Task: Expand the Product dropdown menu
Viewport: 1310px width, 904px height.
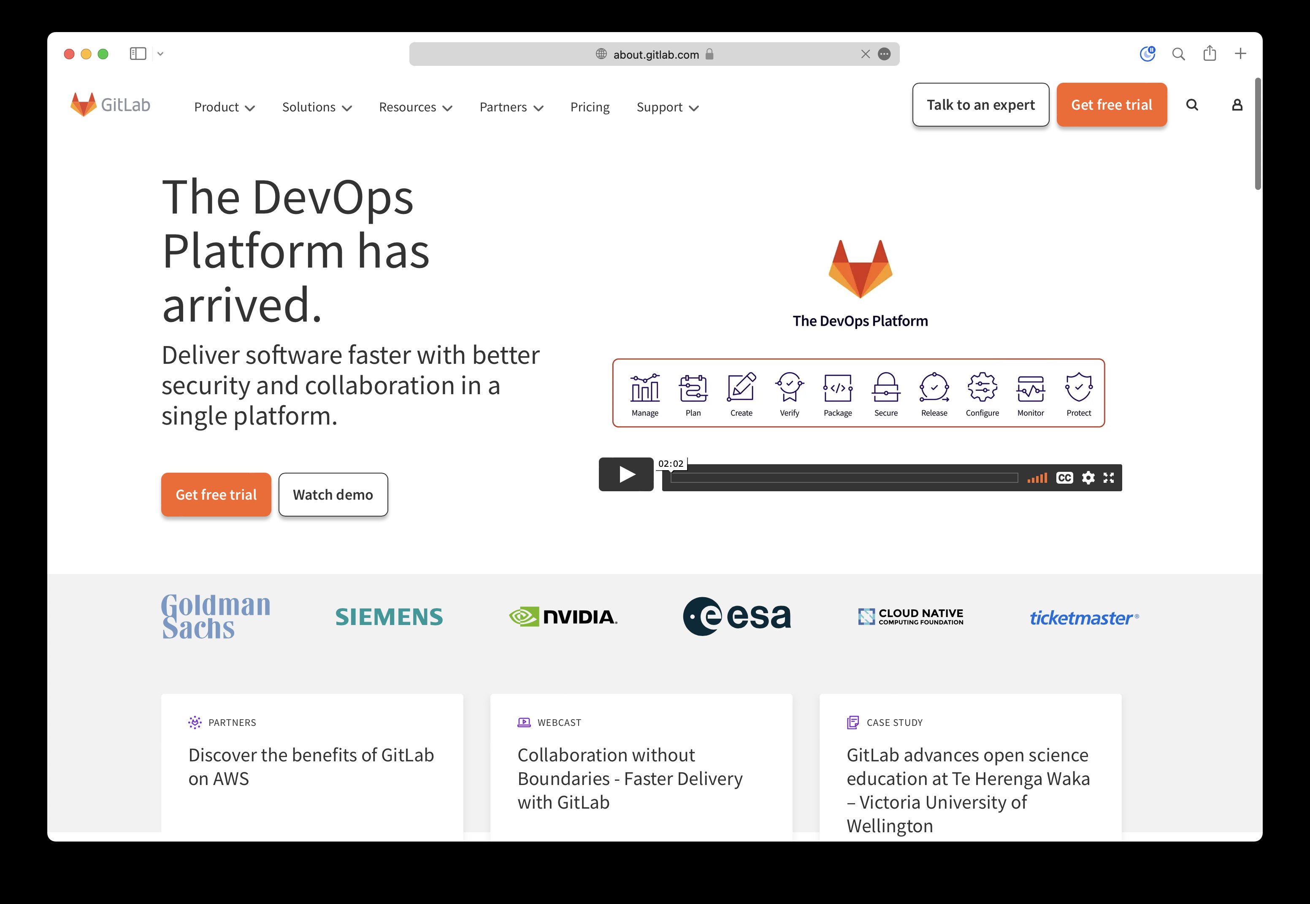Action: coord(224,107)
